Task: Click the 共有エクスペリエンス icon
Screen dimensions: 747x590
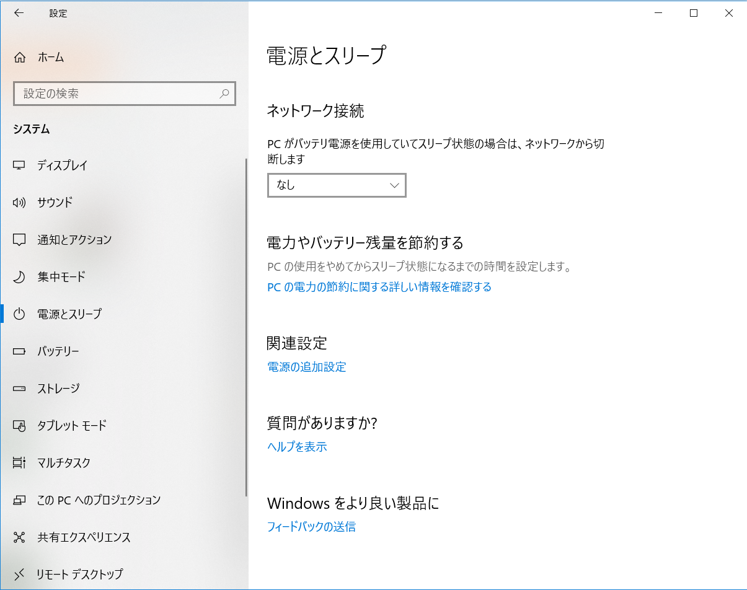Action: pos(19,537)
